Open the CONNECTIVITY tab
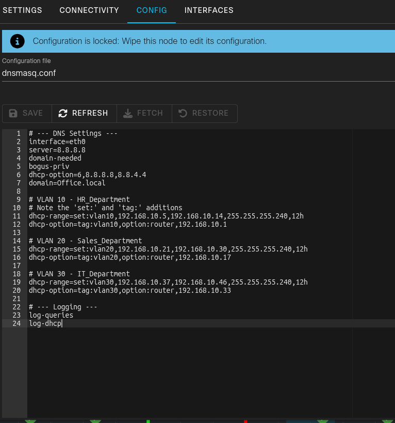Screen dimensions: 395x423 click(89, 10)
